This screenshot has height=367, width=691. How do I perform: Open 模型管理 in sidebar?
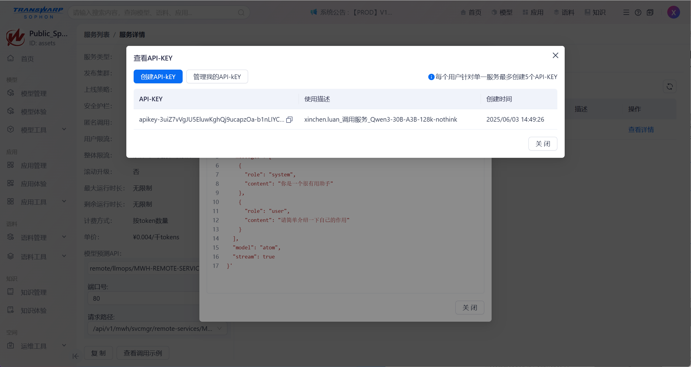pos(33,93)
